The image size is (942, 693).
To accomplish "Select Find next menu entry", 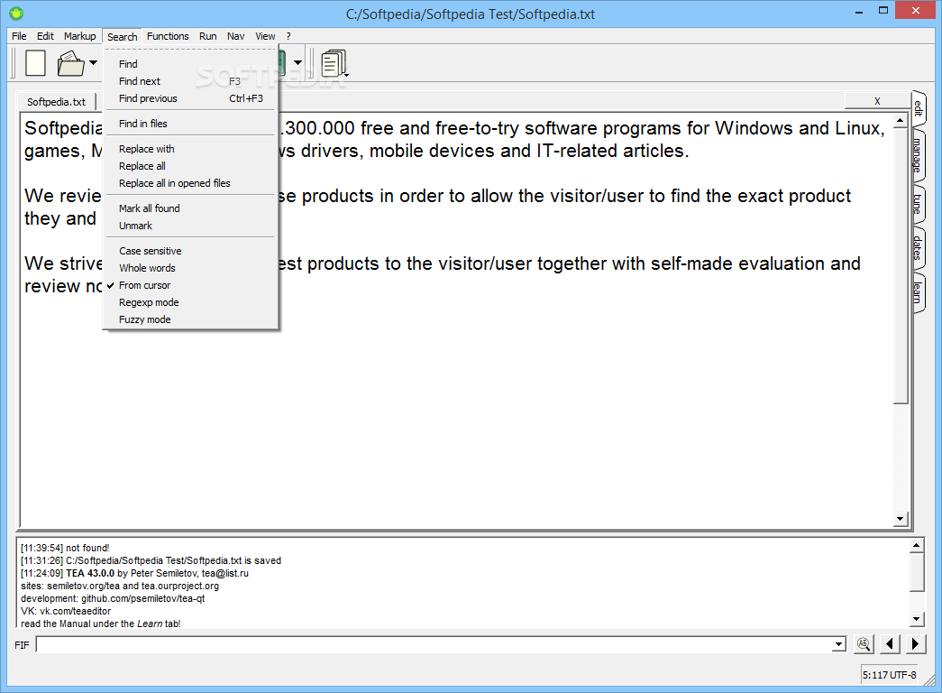I will pos(190,81).
